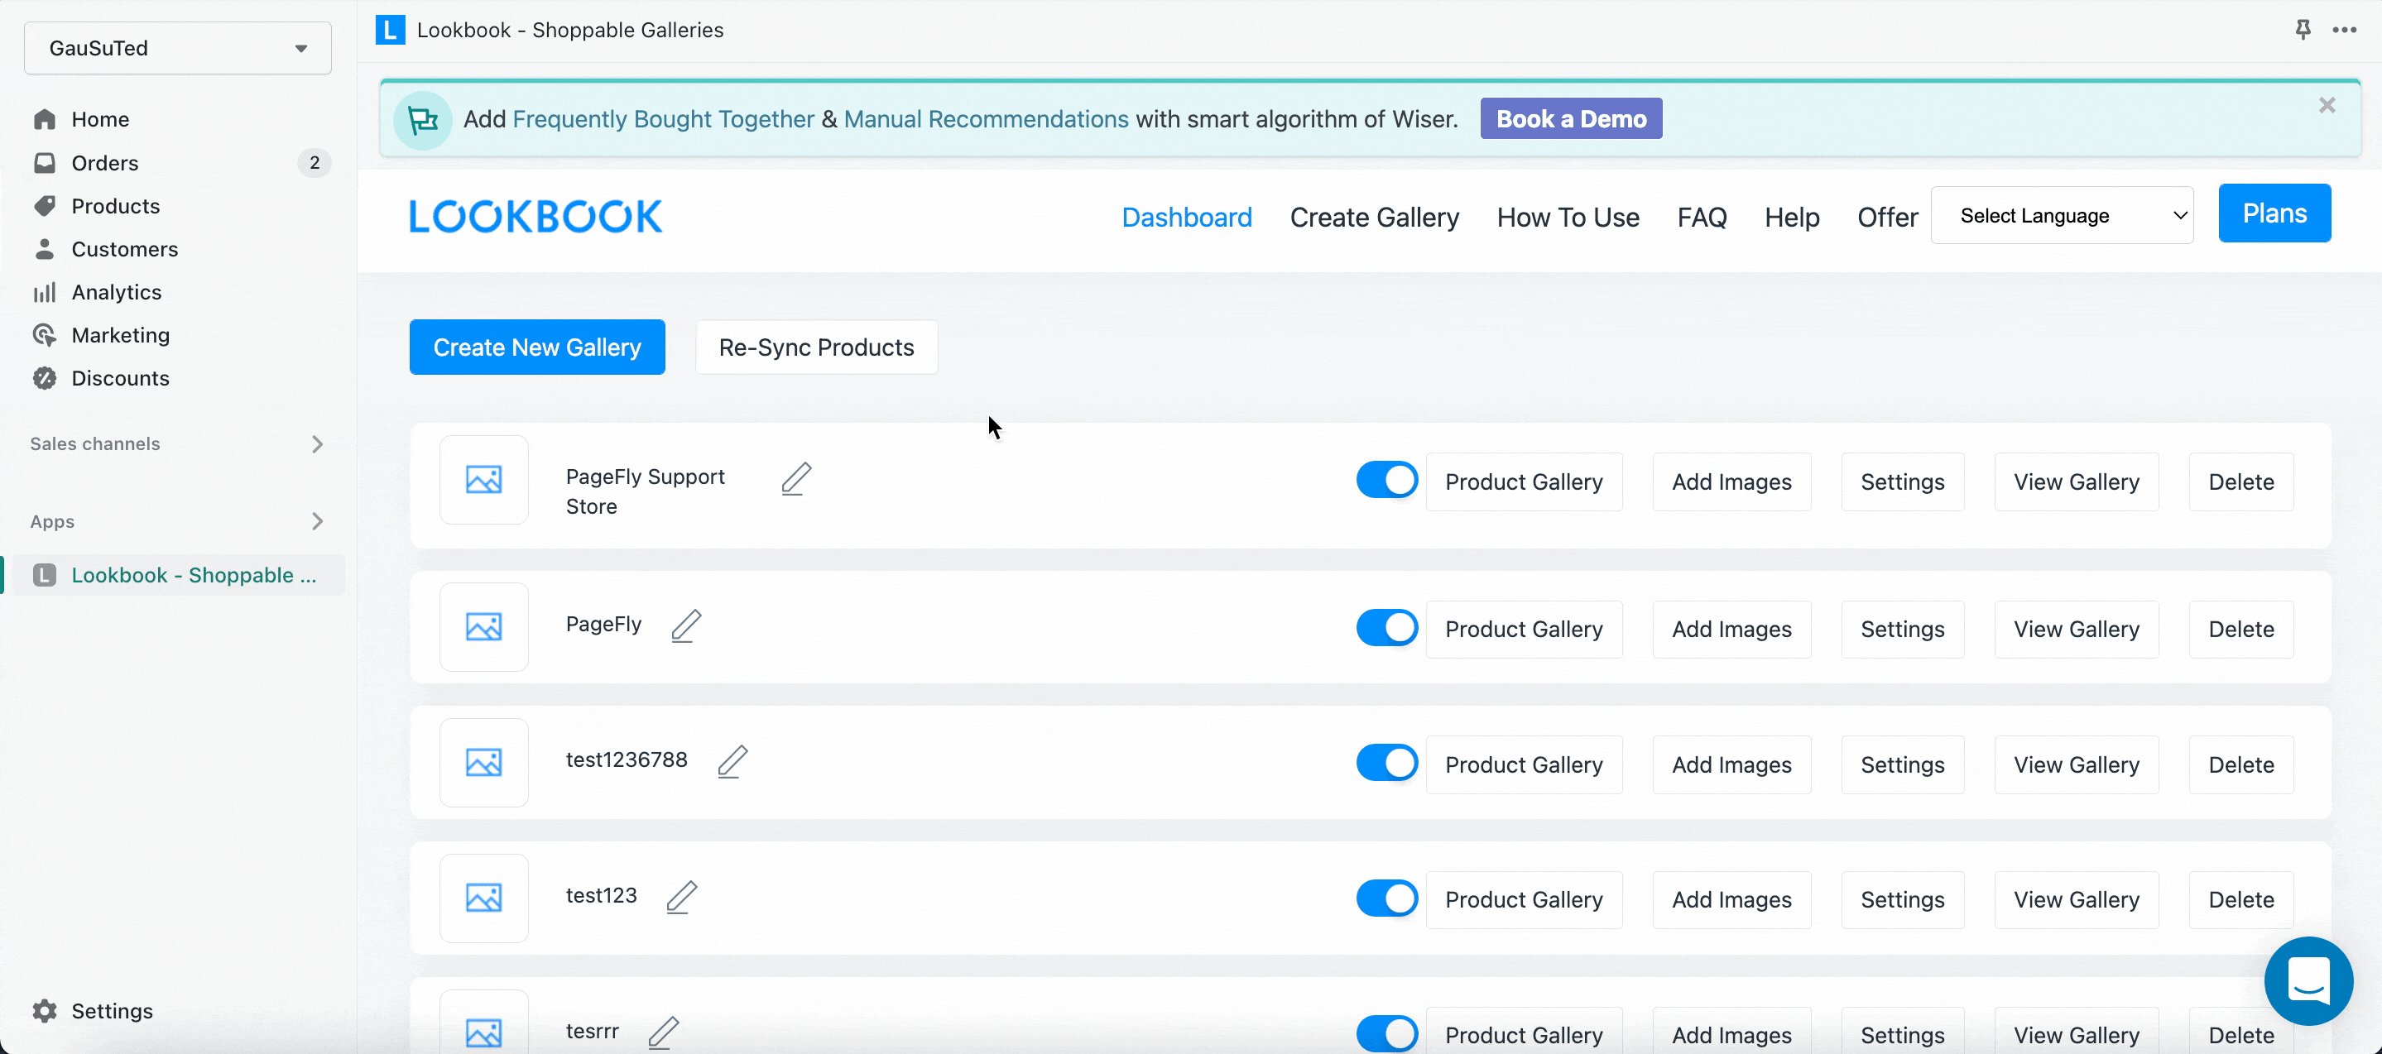
Task: Open the Select Language dropdown
Action: (x=2061, y=215)
